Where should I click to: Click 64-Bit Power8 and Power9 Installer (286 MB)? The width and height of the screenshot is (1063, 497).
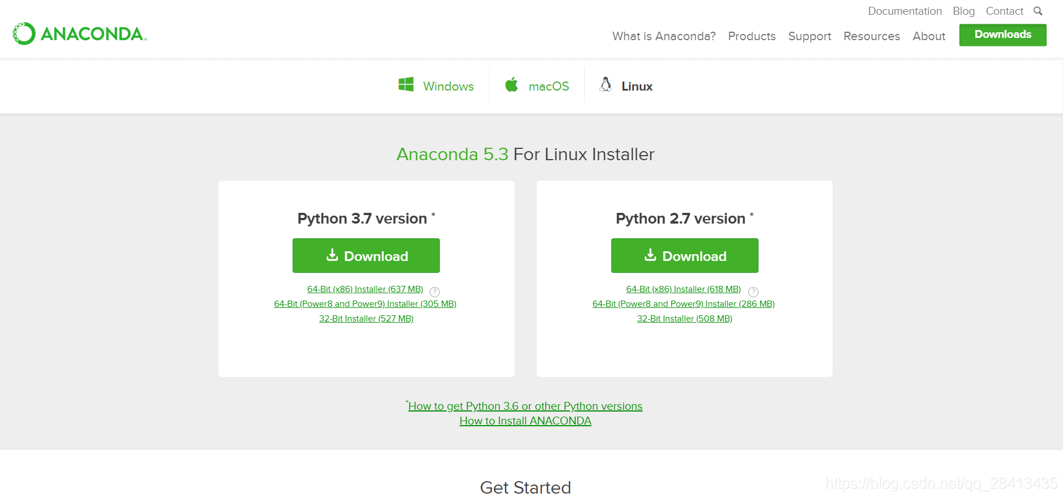683,304
